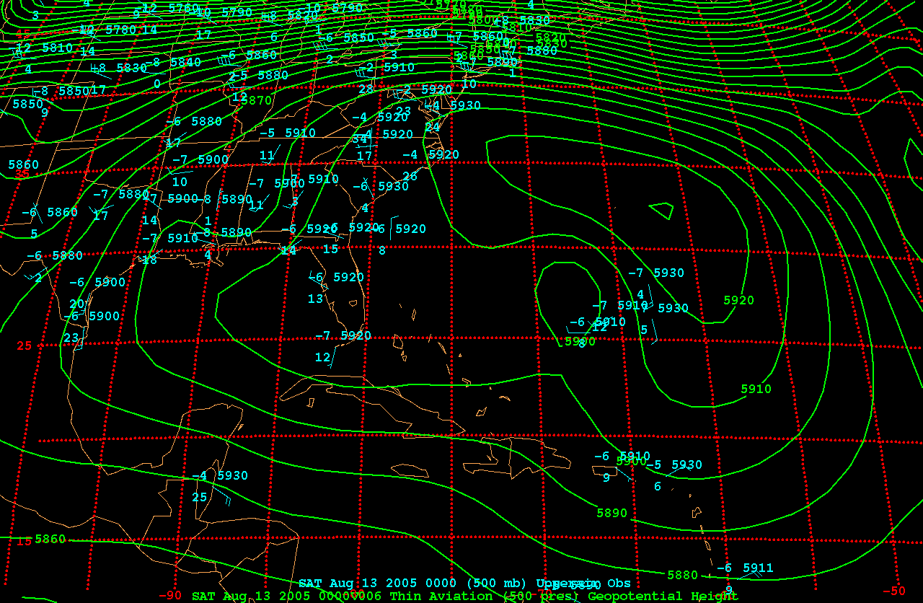
Task: Select the red -50 longitude label
Action: tap(893, 591)
